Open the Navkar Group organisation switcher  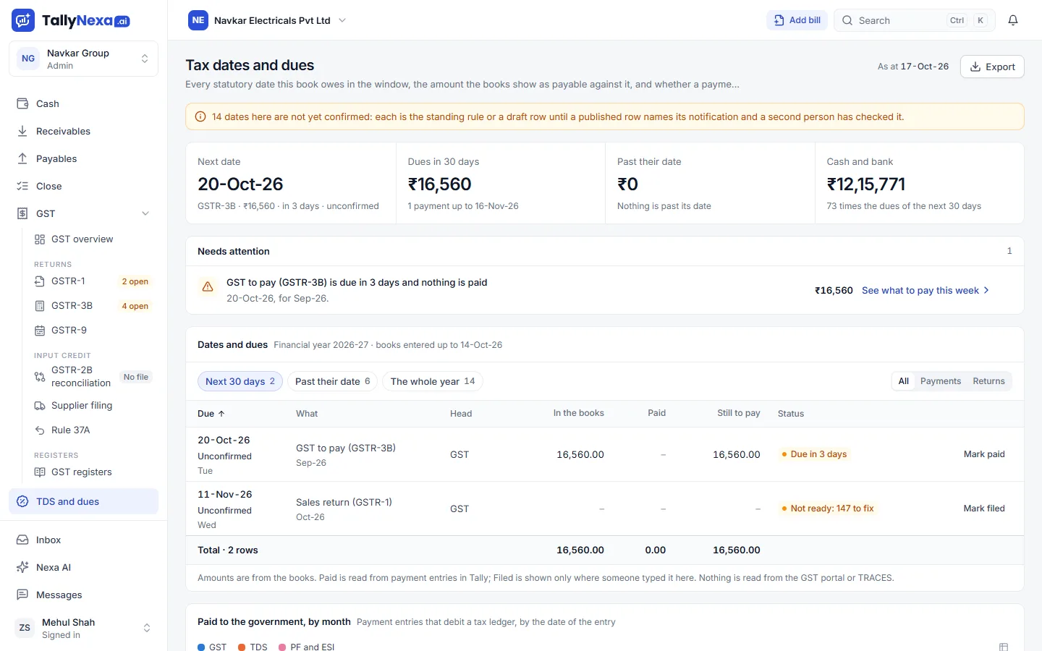[x=83, y=59]
